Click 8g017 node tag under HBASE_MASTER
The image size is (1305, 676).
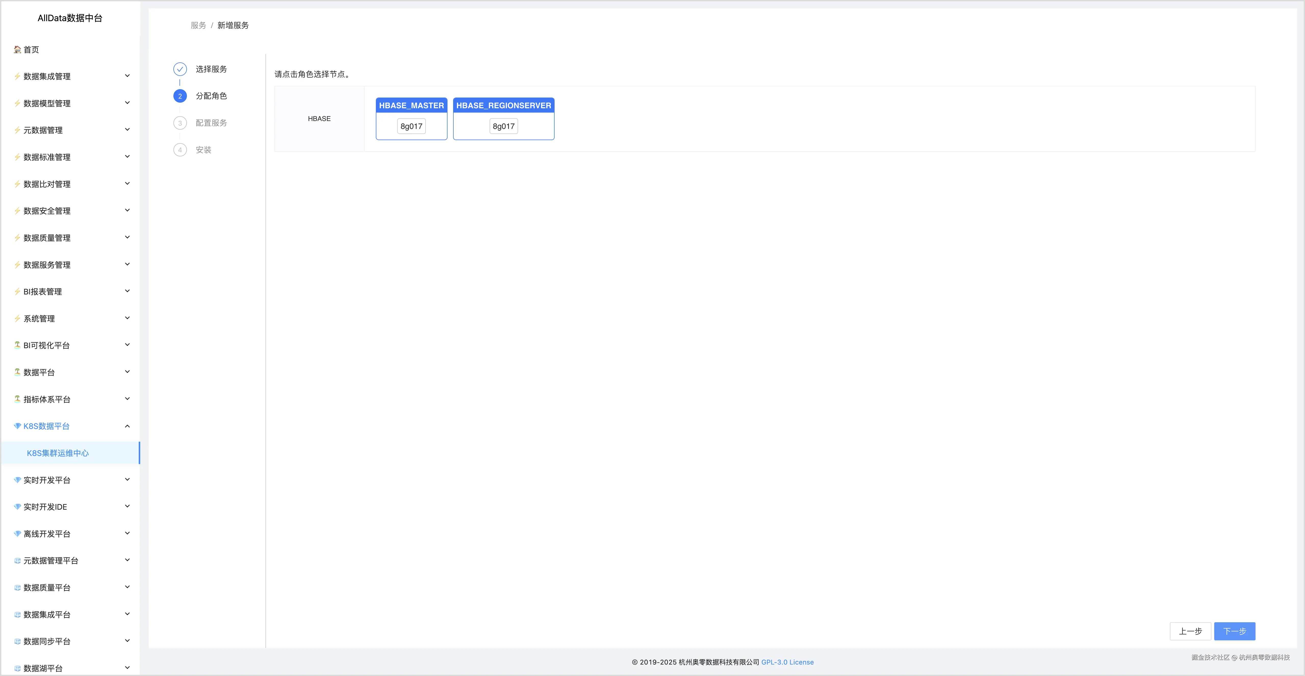coord(411,127)
